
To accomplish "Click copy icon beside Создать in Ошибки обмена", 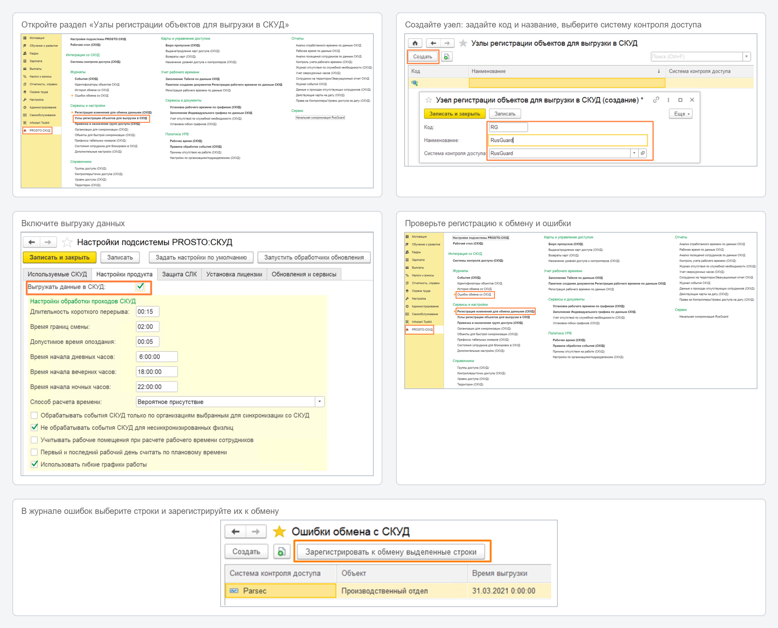I will tap(281, 552).
